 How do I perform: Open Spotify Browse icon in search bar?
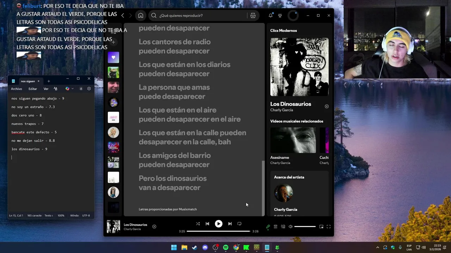coord(253,15)
